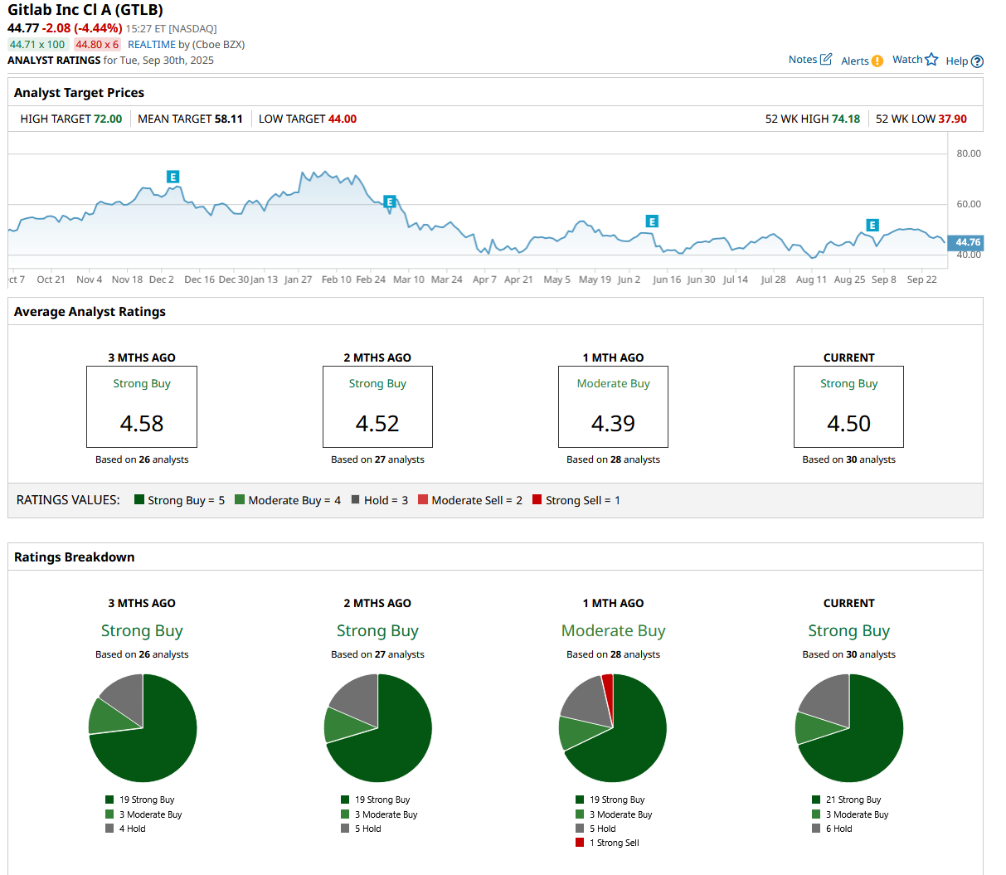The image size is (1006, 875).
Task: Click the Gitlab Inc Cl A (GTLB) title
Action: (85, 10)
